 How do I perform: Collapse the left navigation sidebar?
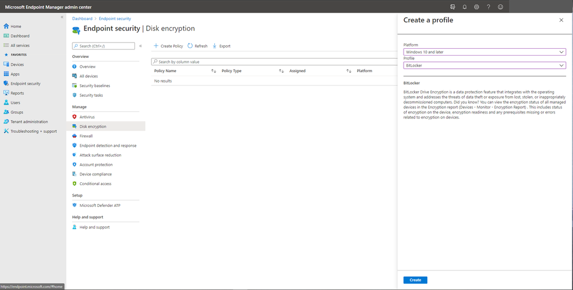[x=62, y=17]
